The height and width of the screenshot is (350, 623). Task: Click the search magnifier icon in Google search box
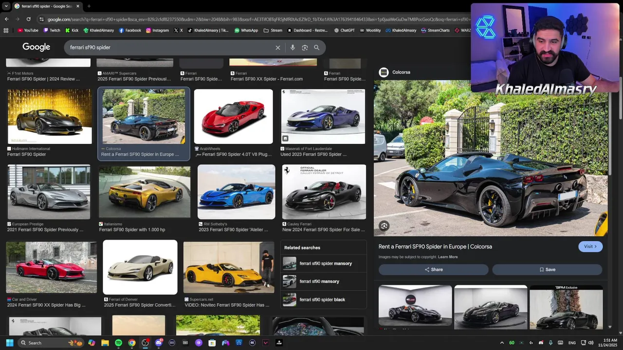tap(316, 48)
